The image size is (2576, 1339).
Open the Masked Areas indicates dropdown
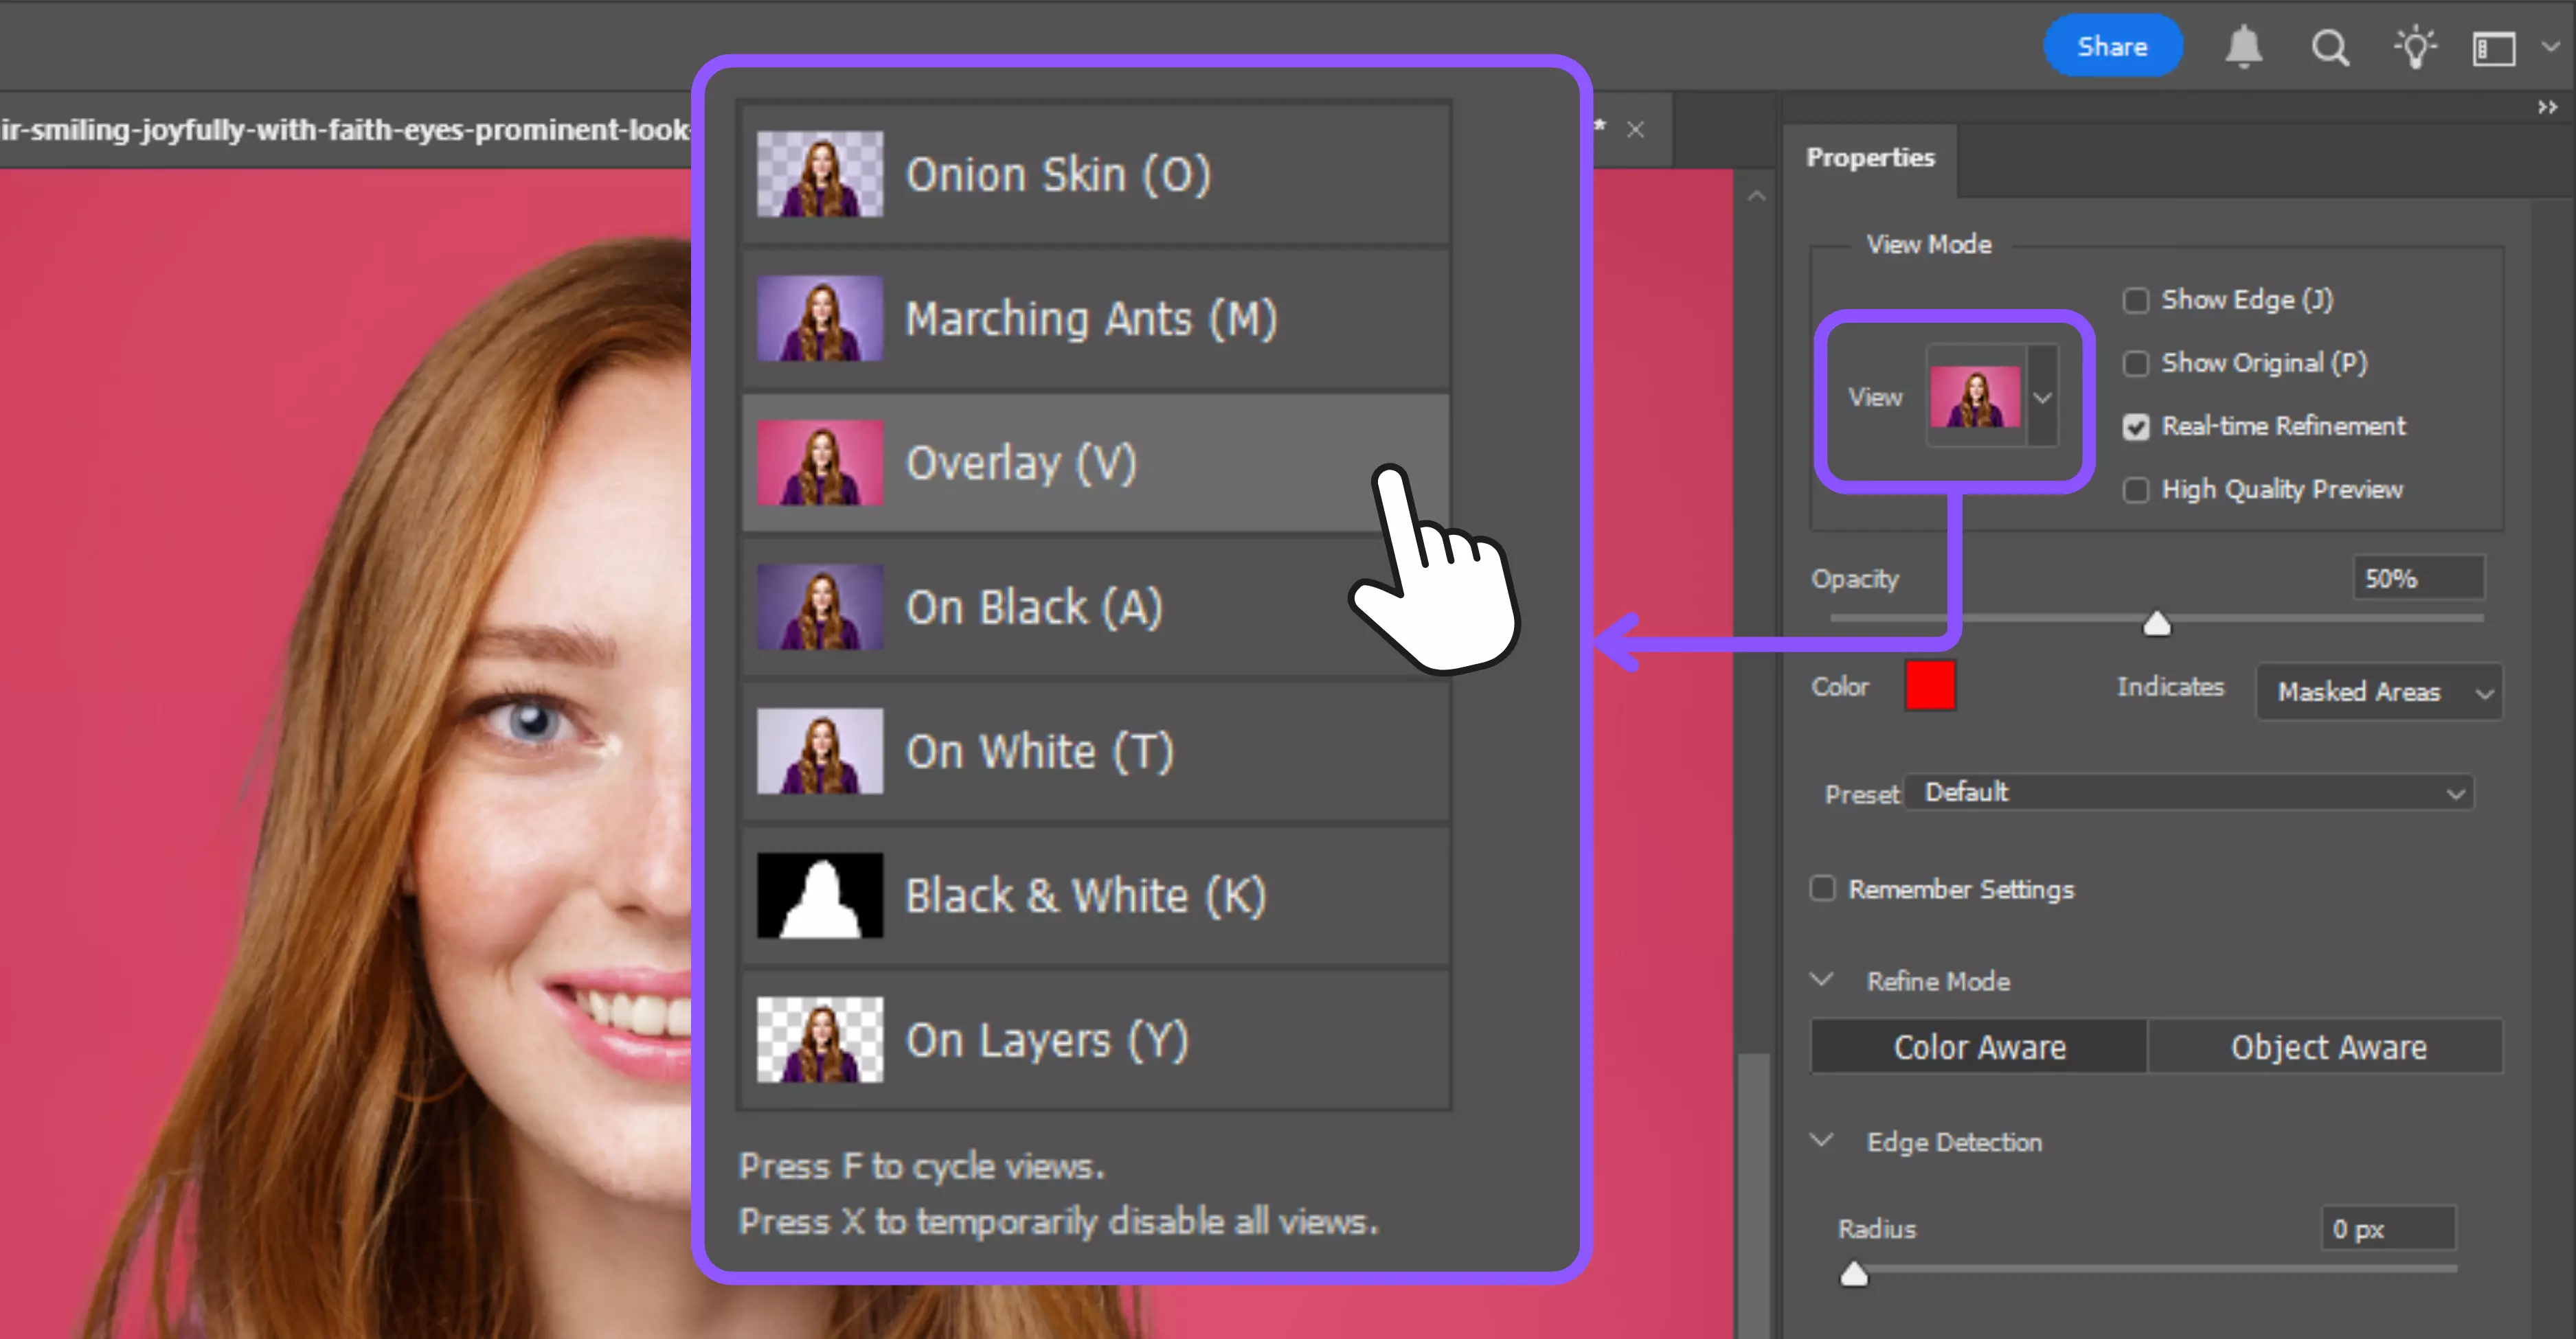2378,691
